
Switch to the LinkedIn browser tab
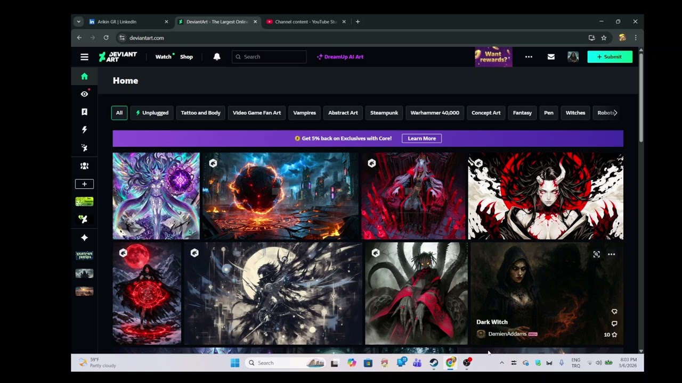pos(128,22)
